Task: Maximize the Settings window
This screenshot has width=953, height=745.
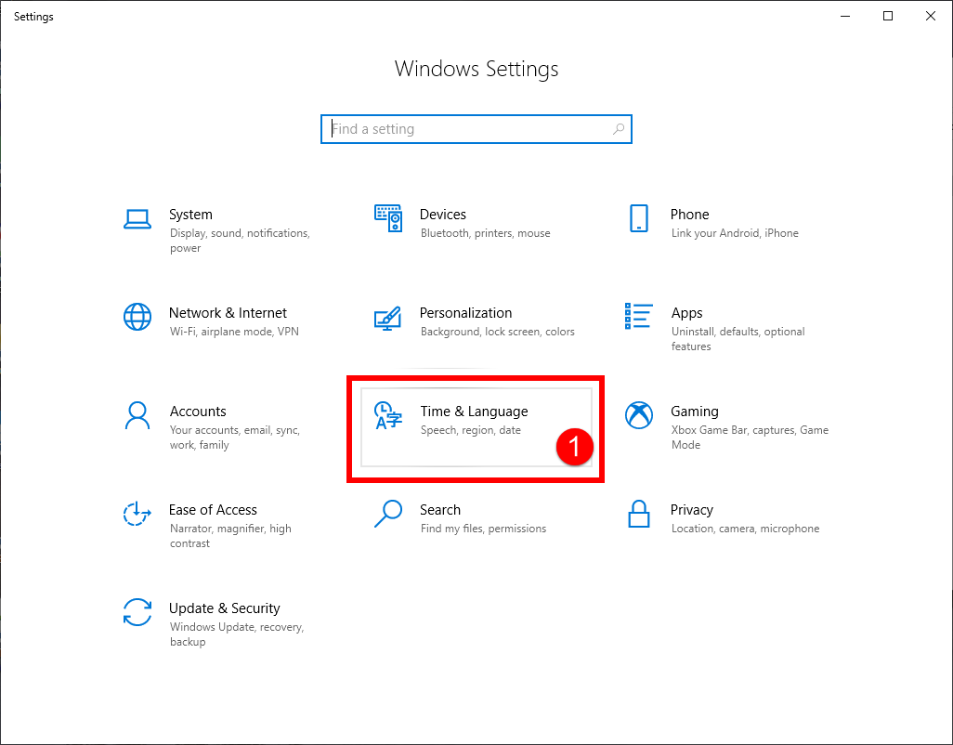Action: pos(888,17)
